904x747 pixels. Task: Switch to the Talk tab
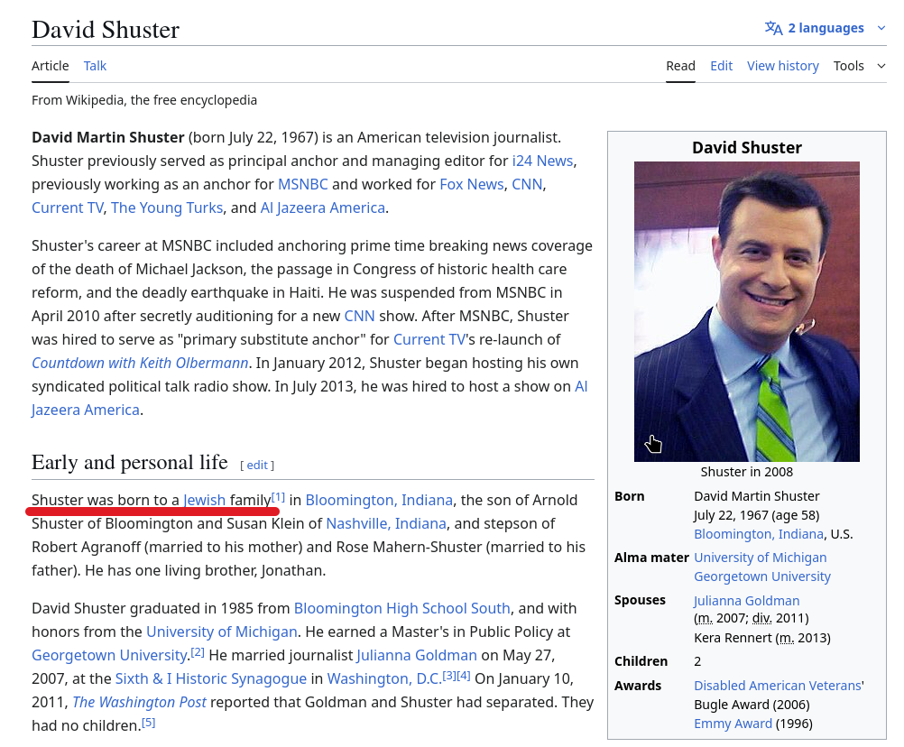click(95, 66)
